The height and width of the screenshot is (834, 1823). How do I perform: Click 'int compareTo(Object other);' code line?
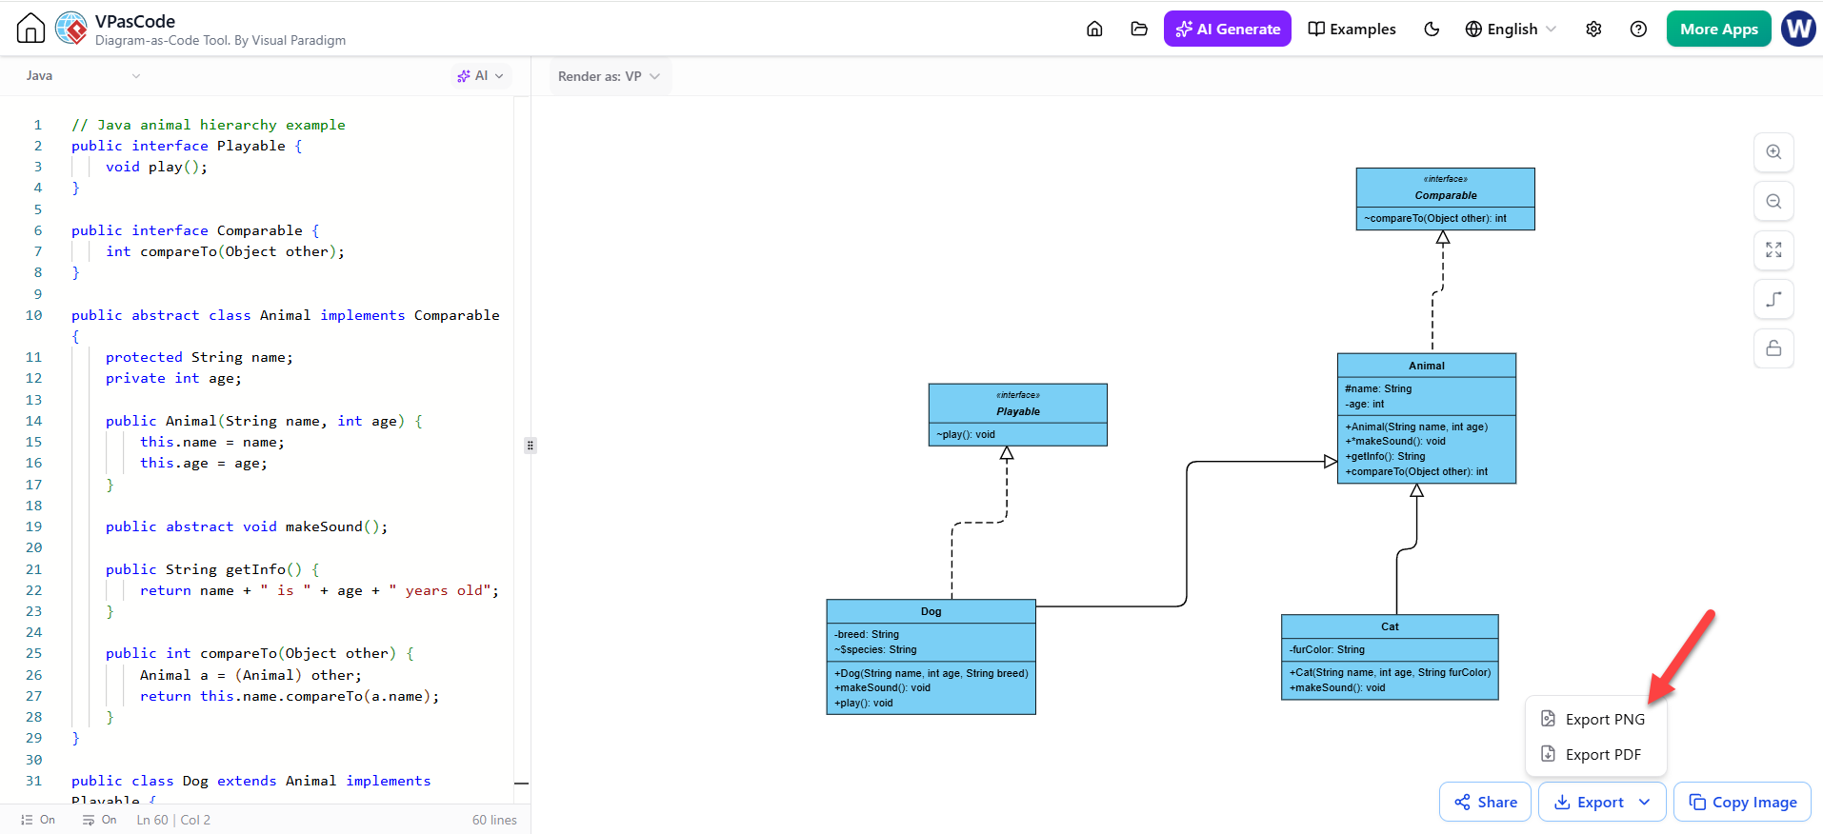click(x=225, y=251)
